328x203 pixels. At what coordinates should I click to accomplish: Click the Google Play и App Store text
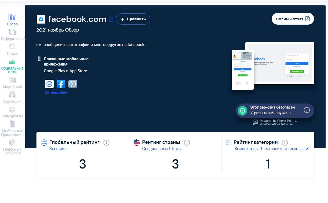pyautogui.click(x=65, y=71)
